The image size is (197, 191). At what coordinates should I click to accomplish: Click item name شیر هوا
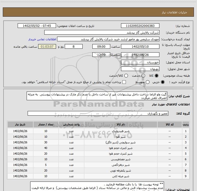point(121,137)
